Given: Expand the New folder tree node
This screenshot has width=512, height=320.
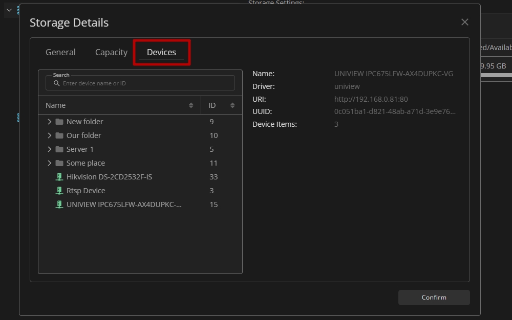Looking at the screenshot, I should pyautogui.click(x=49, y=122).
